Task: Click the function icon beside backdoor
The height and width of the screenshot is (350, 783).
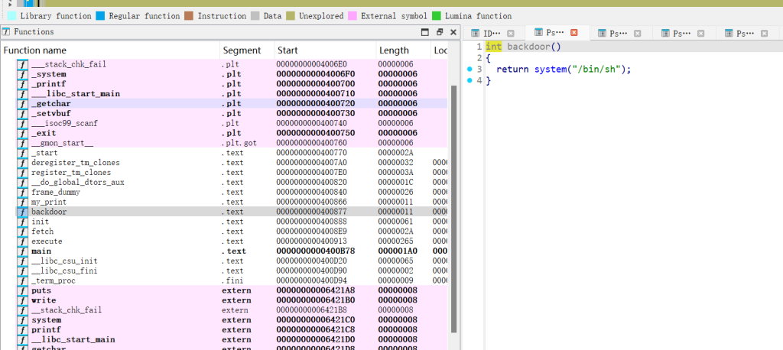Action: (22, 212)
